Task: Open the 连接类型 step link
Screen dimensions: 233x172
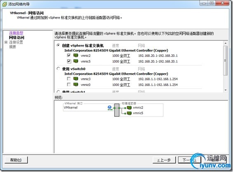Action: coord(16,33)
